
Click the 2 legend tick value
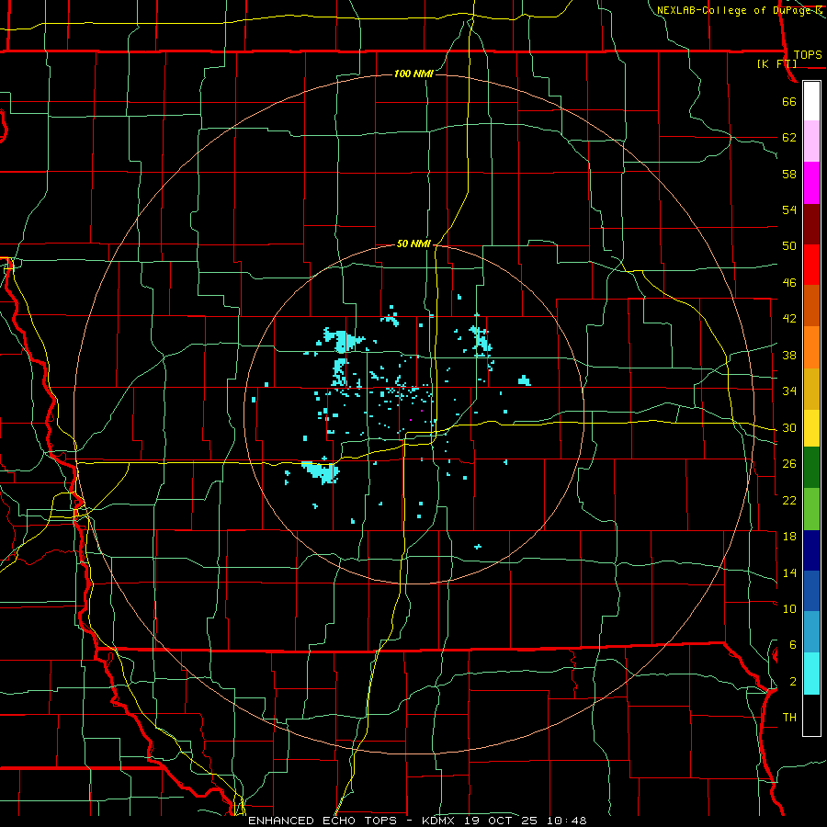click(793, 682)
